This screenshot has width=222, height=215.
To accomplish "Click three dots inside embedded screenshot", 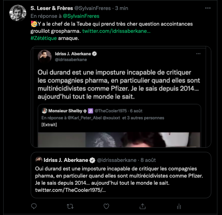I will 198,53.
